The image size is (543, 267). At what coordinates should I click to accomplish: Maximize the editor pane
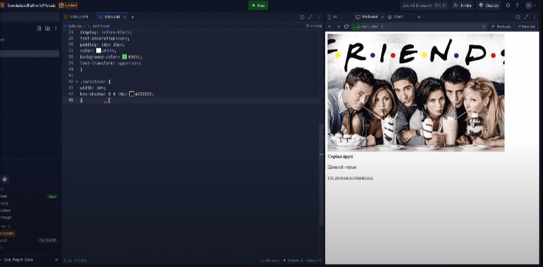311,17
